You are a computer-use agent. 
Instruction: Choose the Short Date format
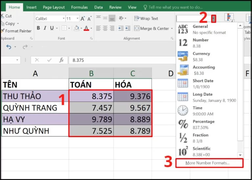pos(207,84)
